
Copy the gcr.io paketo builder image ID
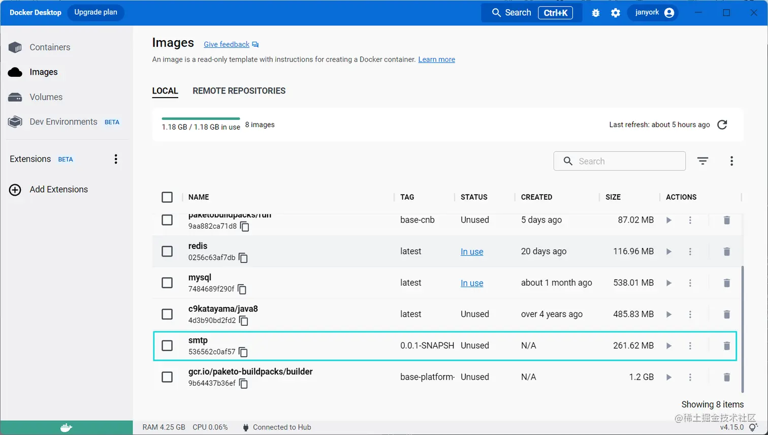pos(244,384)
